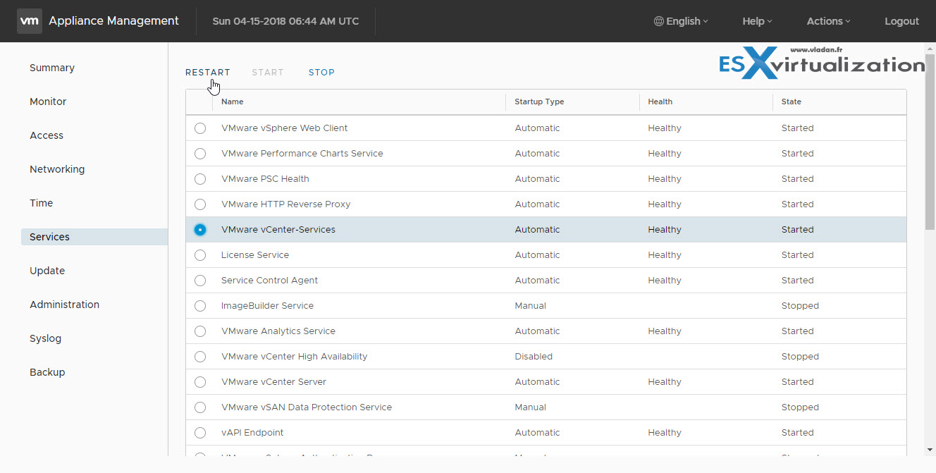Click the "VMware Analytics Service" name
This screenshot has height=473, width=936.
pyautogui.click(x=278, y=331)
